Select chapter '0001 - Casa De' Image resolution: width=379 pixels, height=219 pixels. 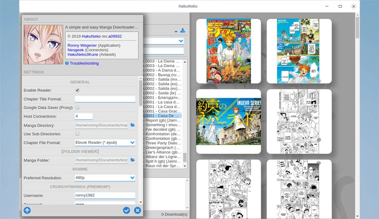pos(162,116)
